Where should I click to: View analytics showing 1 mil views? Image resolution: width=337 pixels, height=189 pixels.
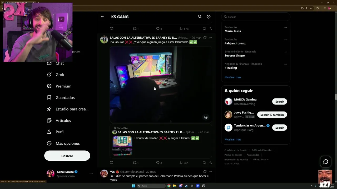(184, 29)
